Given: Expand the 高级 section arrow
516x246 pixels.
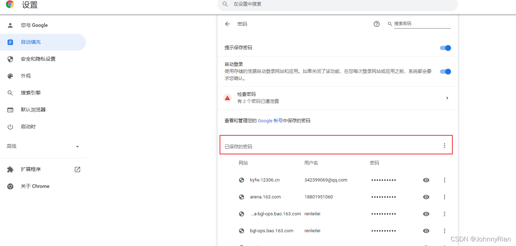Looking at the screenshot, I should 77,147.
